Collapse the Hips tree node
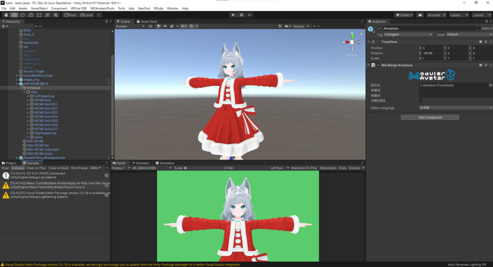Image resolution: width=493 pixels, height=267 pixels. [x=25, y=92]
